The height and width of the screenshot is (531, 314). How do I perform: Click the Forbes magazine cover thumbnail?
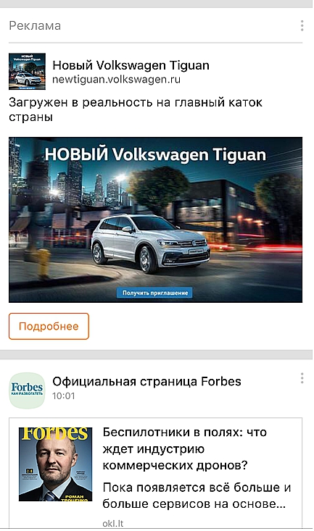[55, 464]
